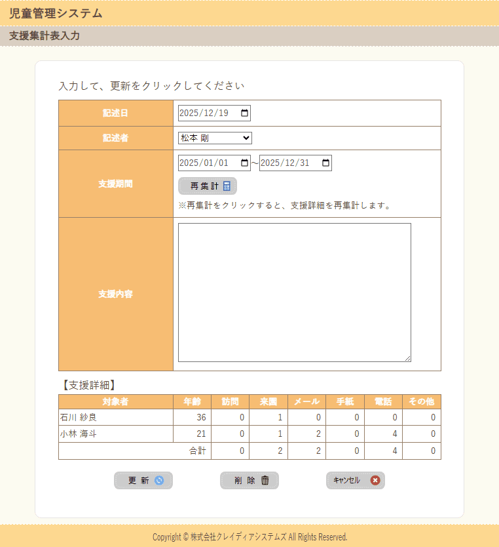Open calendar picker for support period end date
The width and height of the screenshot is (499, 547).
coord(325,163)
